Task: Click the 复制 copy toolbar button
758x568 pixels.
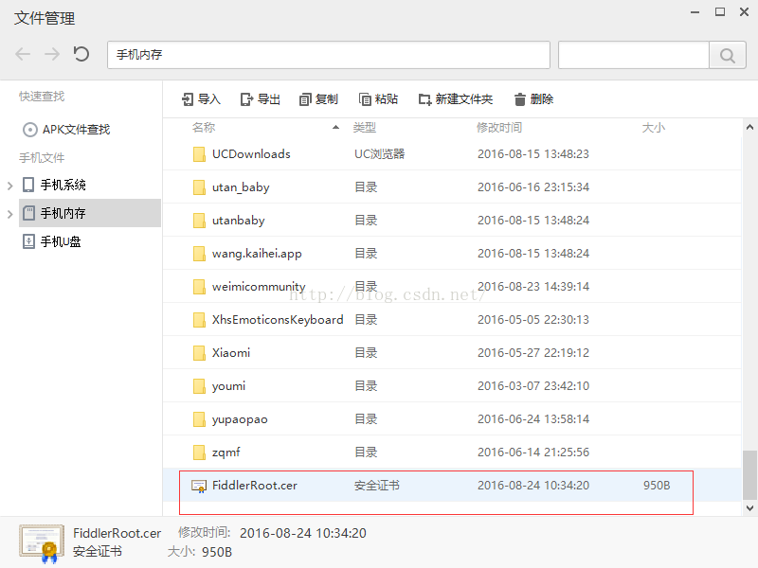Action: point(318,99)
